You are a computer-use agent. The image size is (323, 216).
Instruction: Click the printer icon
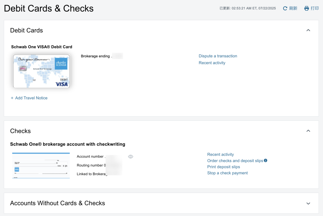point(307,8)
